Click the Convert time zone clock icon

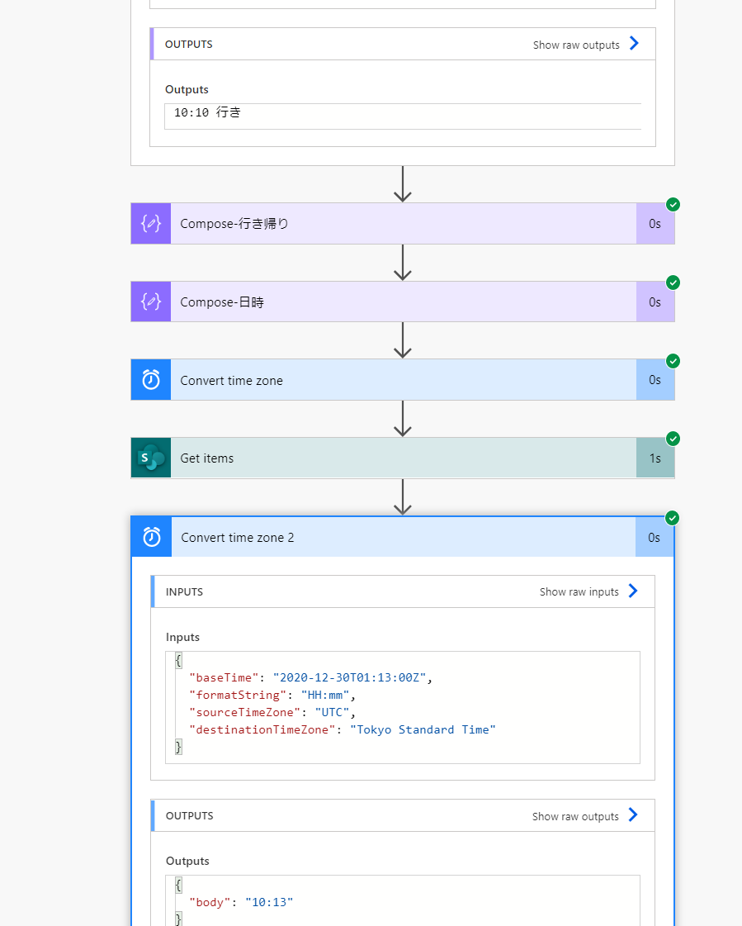click(151, 380)
